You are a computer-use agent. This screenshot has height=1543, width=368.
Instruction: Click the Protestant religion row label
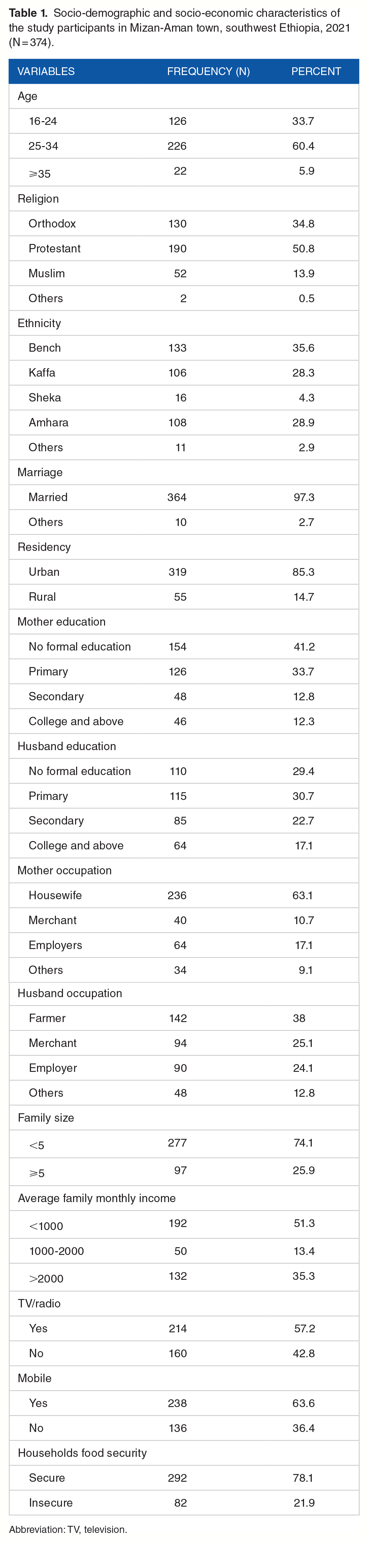(55, 248)
